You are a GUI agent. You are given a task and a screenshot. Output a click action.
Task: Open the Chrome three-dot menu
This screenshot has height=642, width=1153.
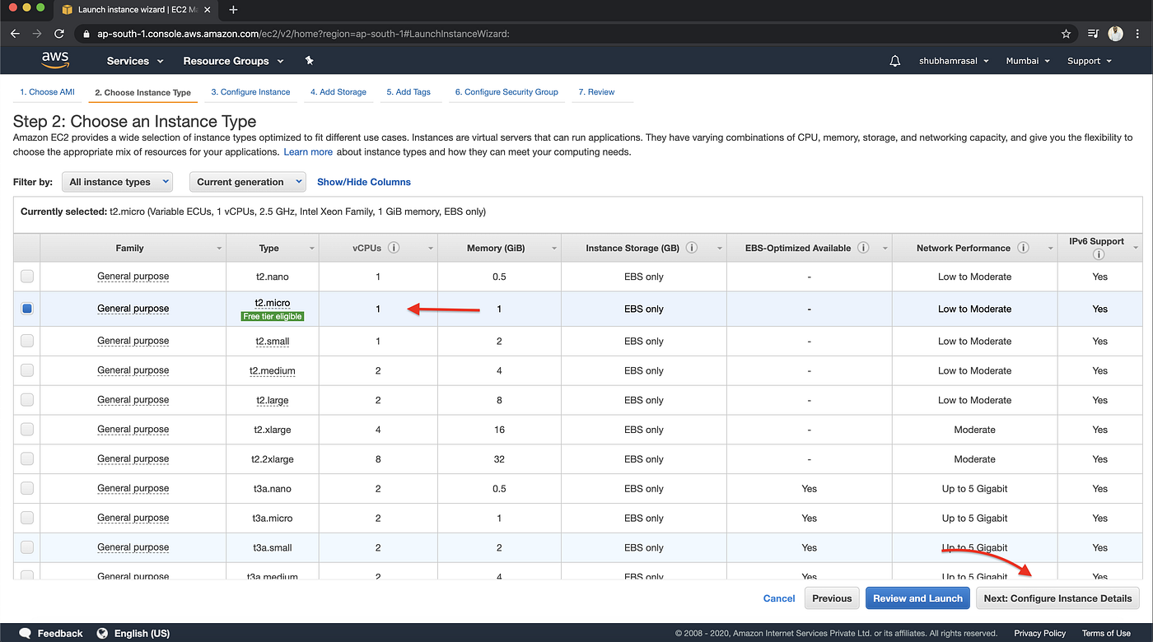pos(1138,34)
